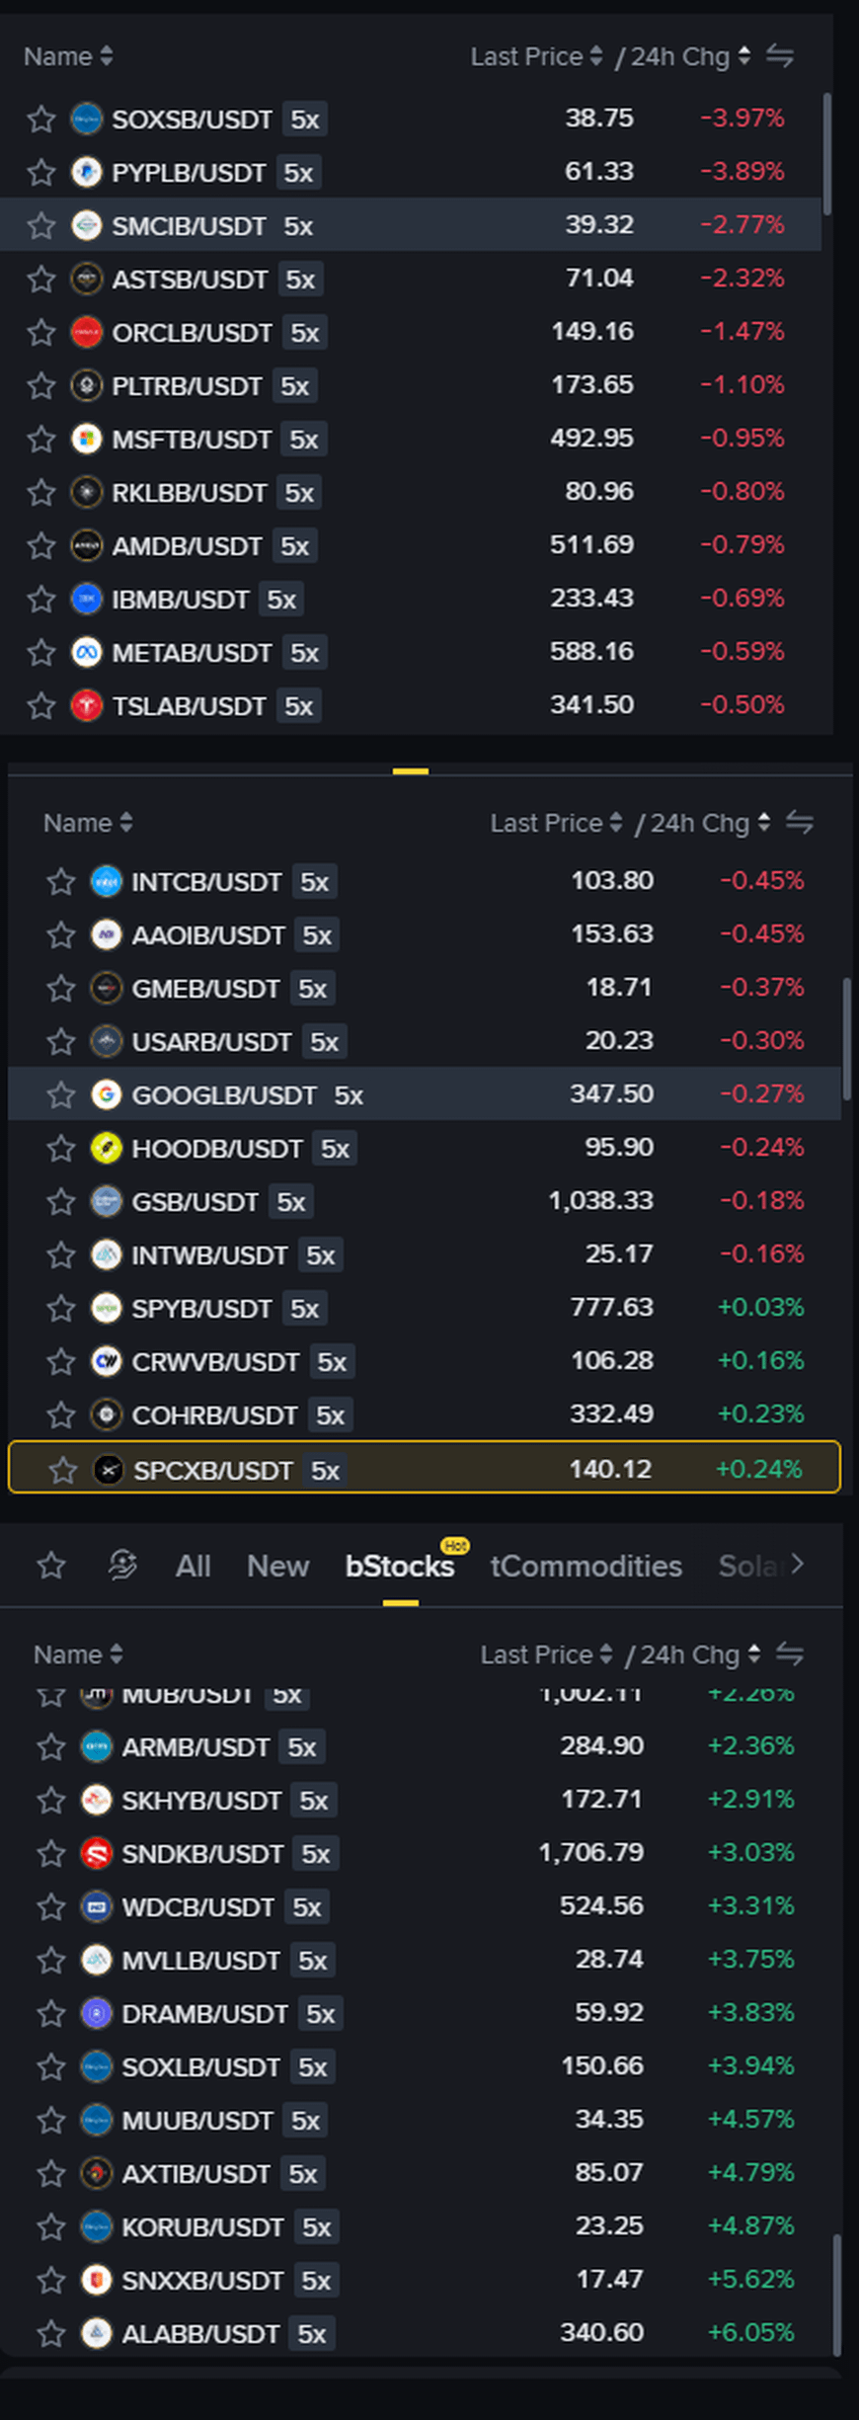
Task: Click the favorites star filter tab icon
Action: coord(51,1565)
